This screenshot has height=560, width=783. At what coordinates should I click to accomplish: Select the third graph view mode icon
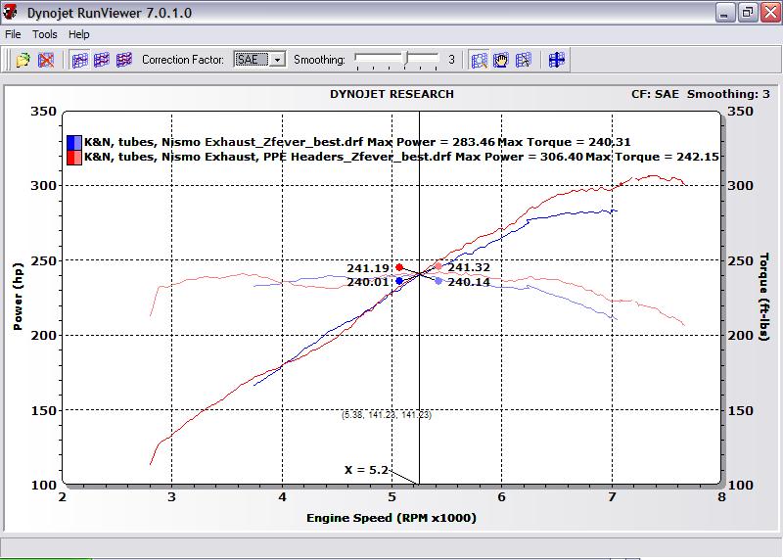click(124, 60)
